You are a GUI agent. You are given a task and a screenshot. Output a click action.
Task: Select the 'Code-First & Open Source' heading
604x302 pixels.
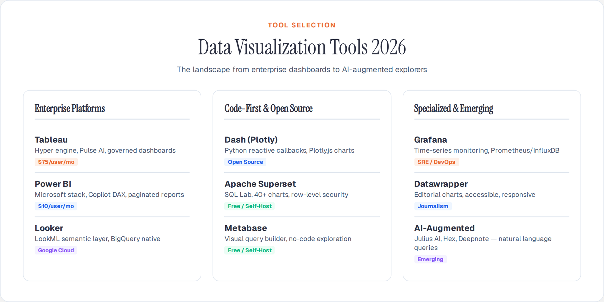tap(268, 109)
